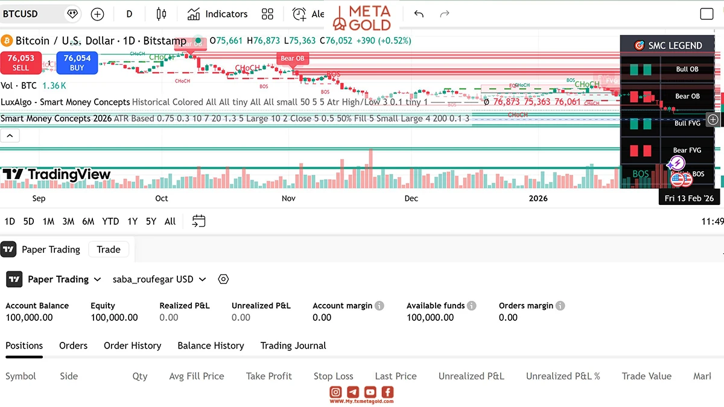Viewport: 724px width, 407px height.
Task: Set chart range to 6M
Action: pyautogui.click(x=88, y=221)
